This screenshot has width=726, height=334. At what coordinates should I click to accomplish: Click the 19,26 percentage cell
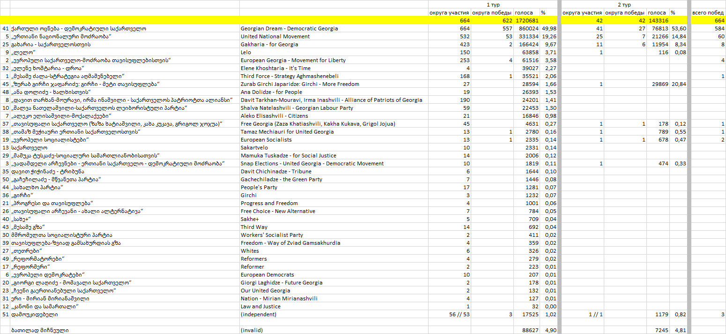click(x=548, y=36)
